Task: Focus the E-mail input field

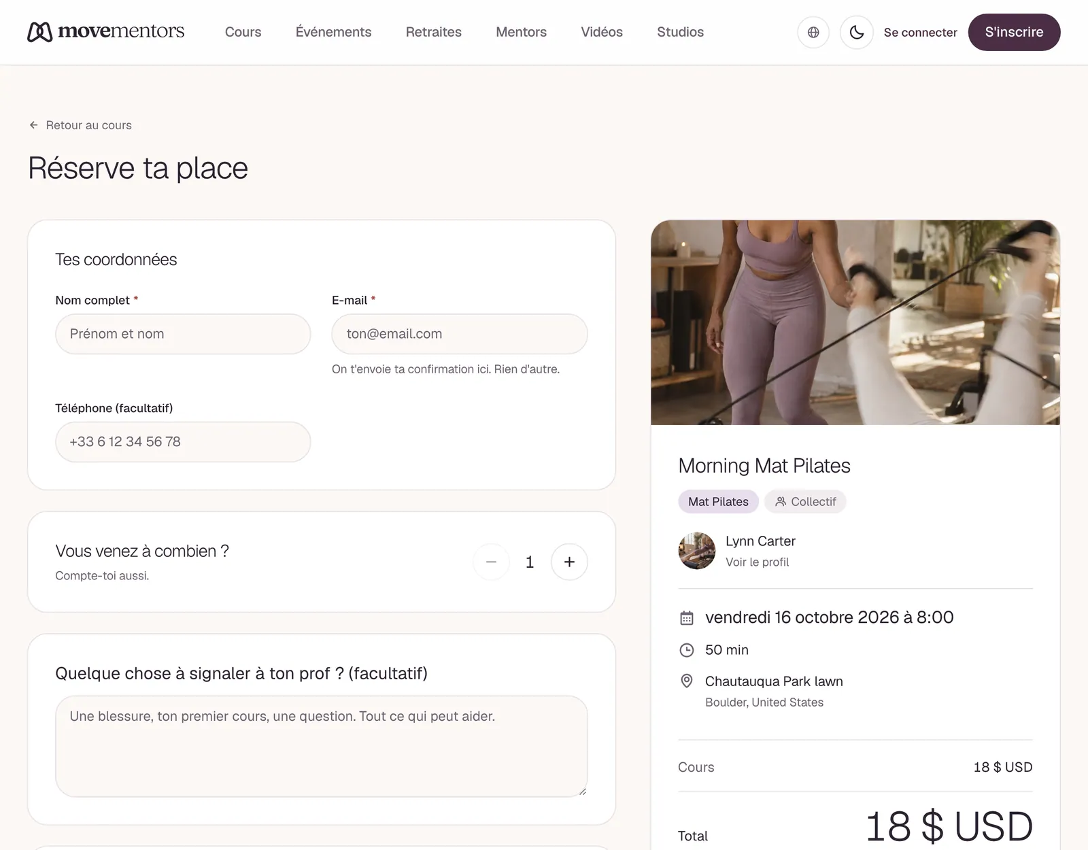Action: 460,334
